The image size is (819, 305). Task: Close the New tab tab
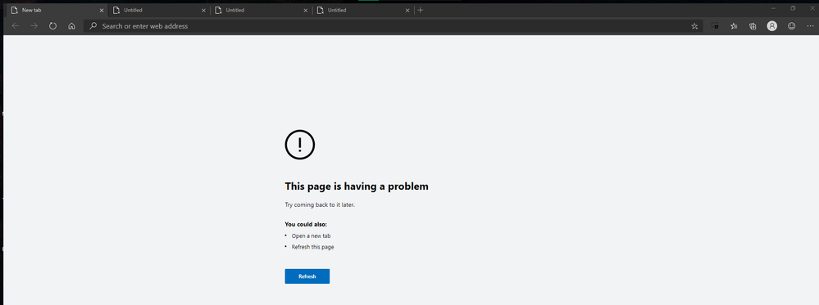(x=102, y=10)
